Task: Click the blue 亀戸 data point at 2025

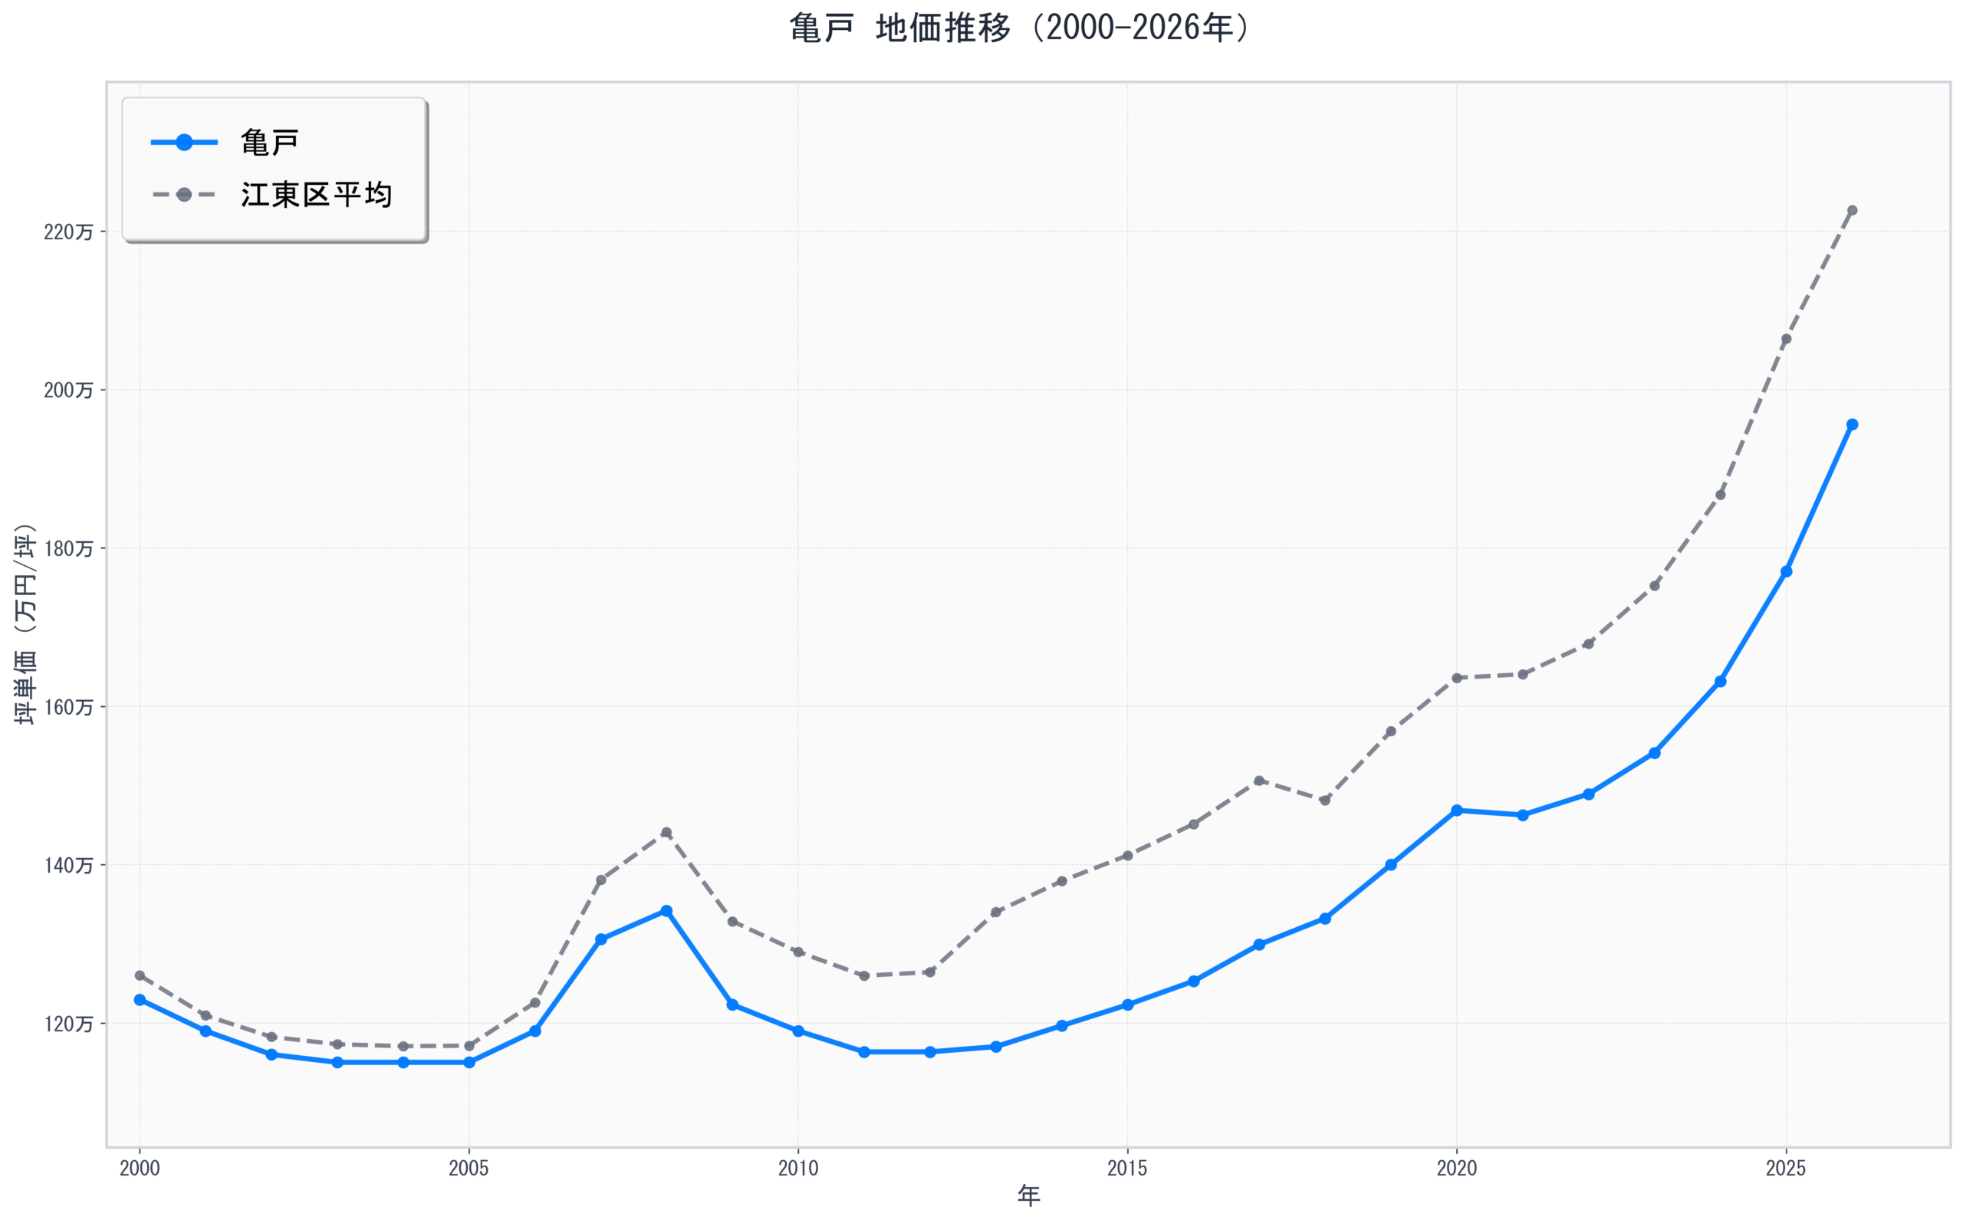Action: tap(1787, 571)
